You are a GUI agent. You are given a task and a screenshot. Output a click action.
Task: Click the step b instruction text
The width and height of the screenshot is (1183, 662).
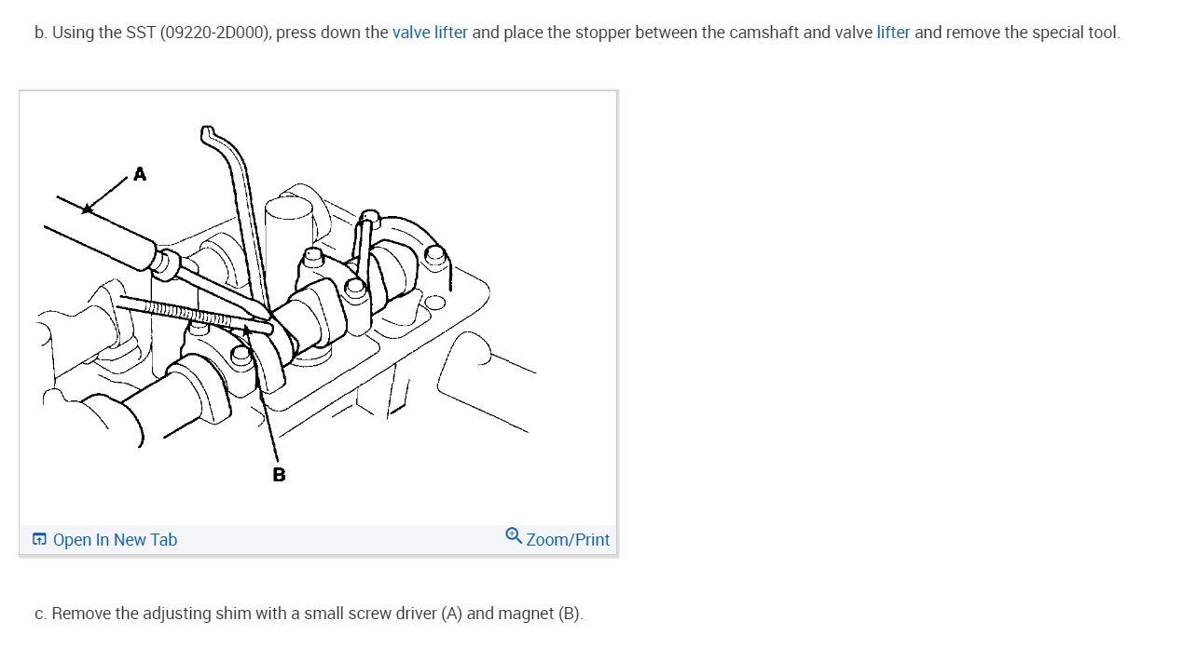(577, 33)
